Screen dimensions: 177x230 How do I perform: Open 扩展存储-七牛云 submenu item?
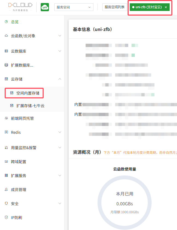30,106
